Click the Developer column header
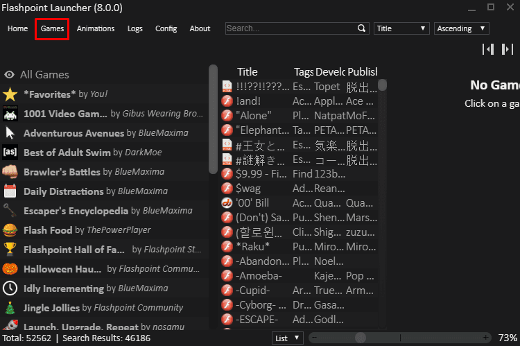This screenshot has width=520, height=346. pyautogui.click(x=330, y=72)
